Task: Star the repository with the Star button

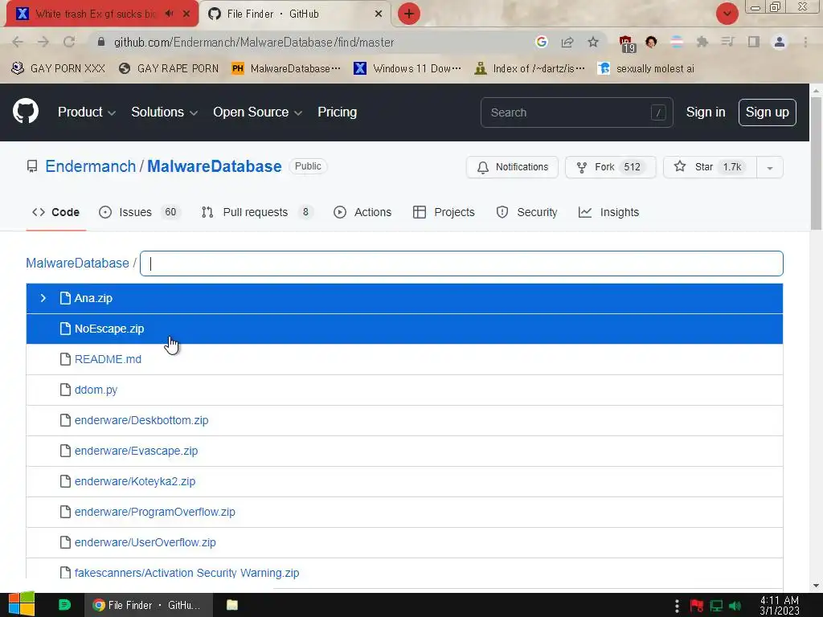Action: point(710,167)
